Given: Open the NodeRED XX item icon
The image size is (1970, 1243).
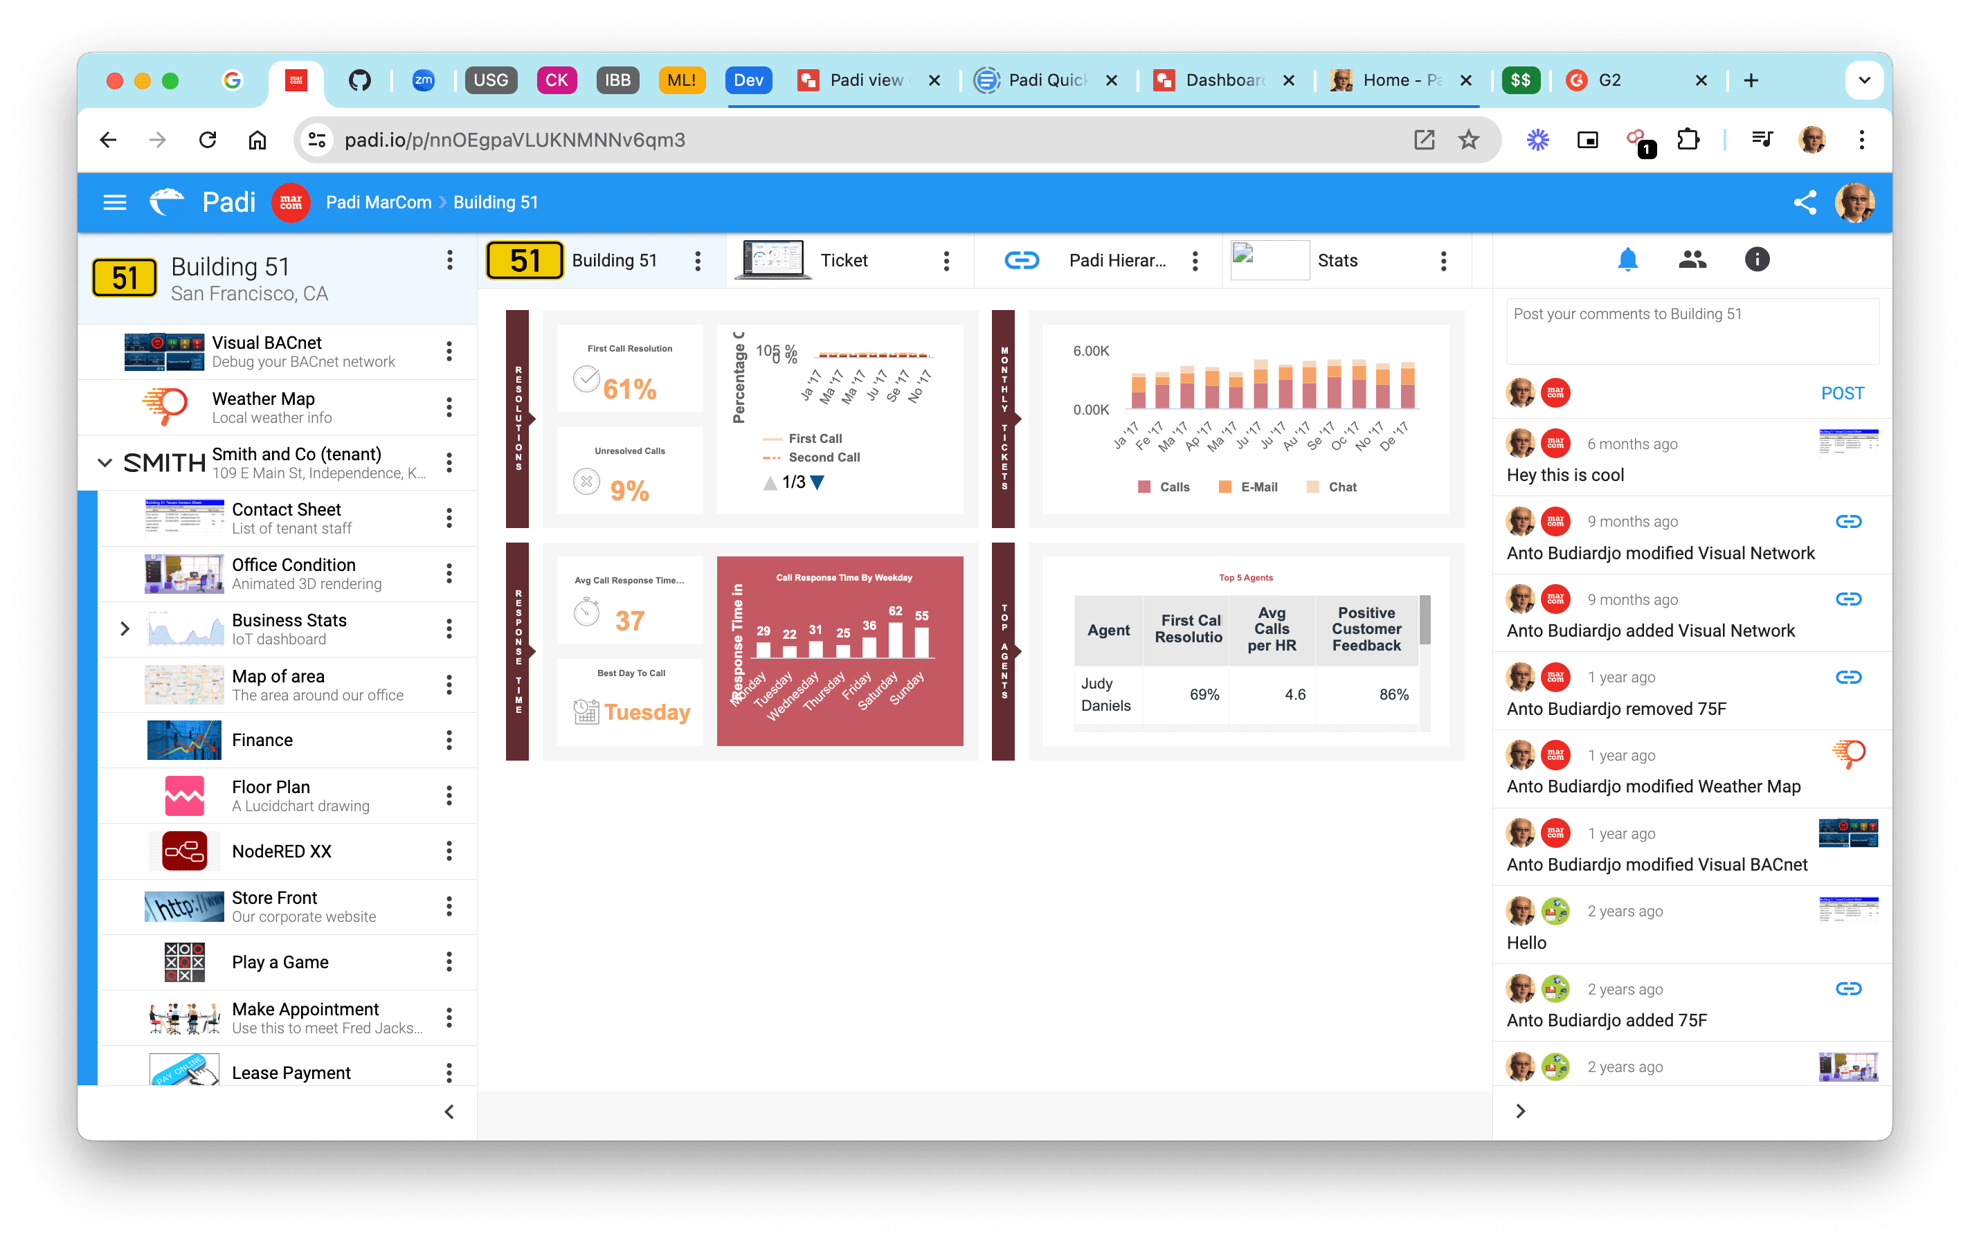Looking at the screenshot, I should (185, 851).
